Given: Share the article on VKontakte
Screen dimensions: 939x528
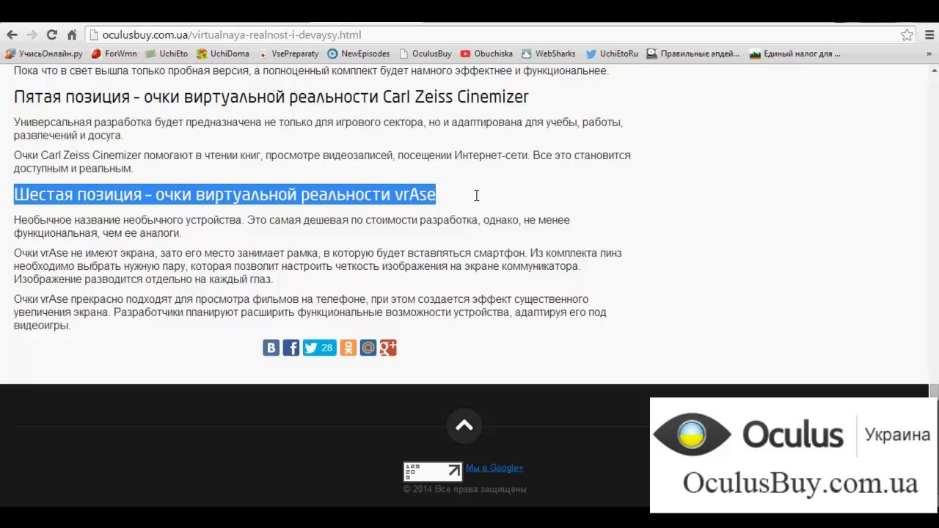Looking at the screenshot, I should point(271,348).
